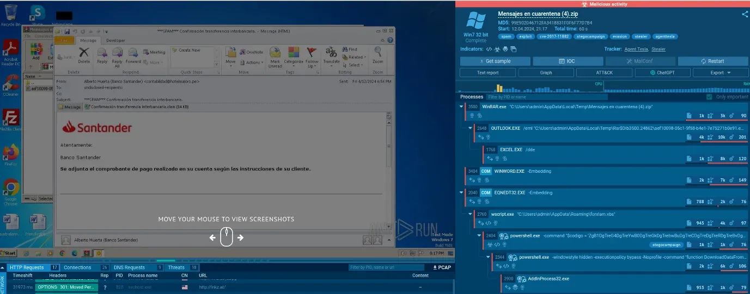Image resolution: width=750 pixels, height=294 pixels.
Task: Open the stacked windows indicator icon
Action: click(x=513, y=49)
